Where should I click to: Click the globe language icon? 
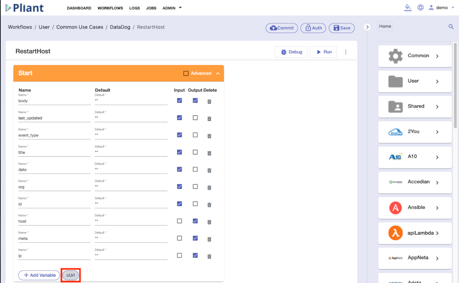pyautogui.click(x=421, y=8)
